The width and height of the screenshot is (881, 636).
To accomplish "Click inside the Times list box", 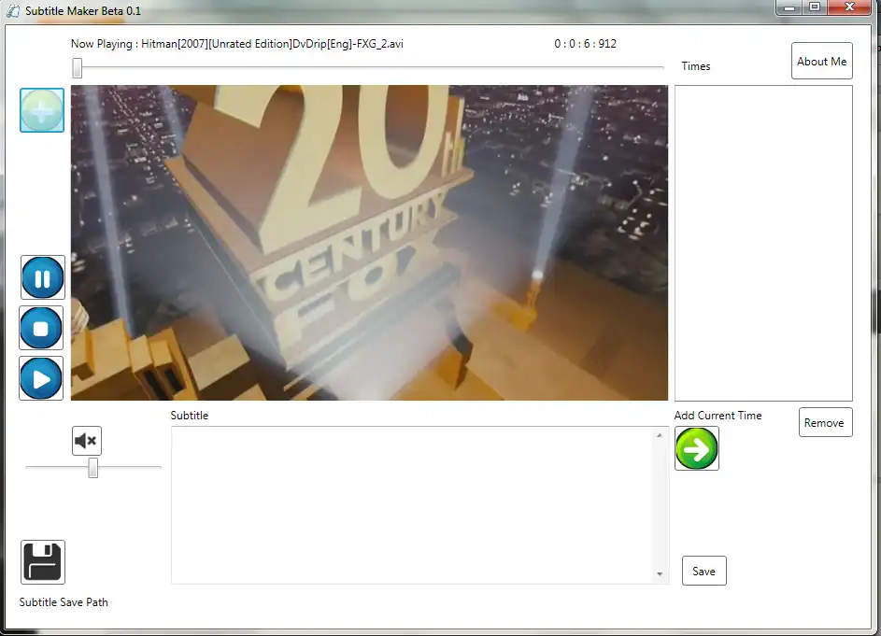I will click(763, 243).
